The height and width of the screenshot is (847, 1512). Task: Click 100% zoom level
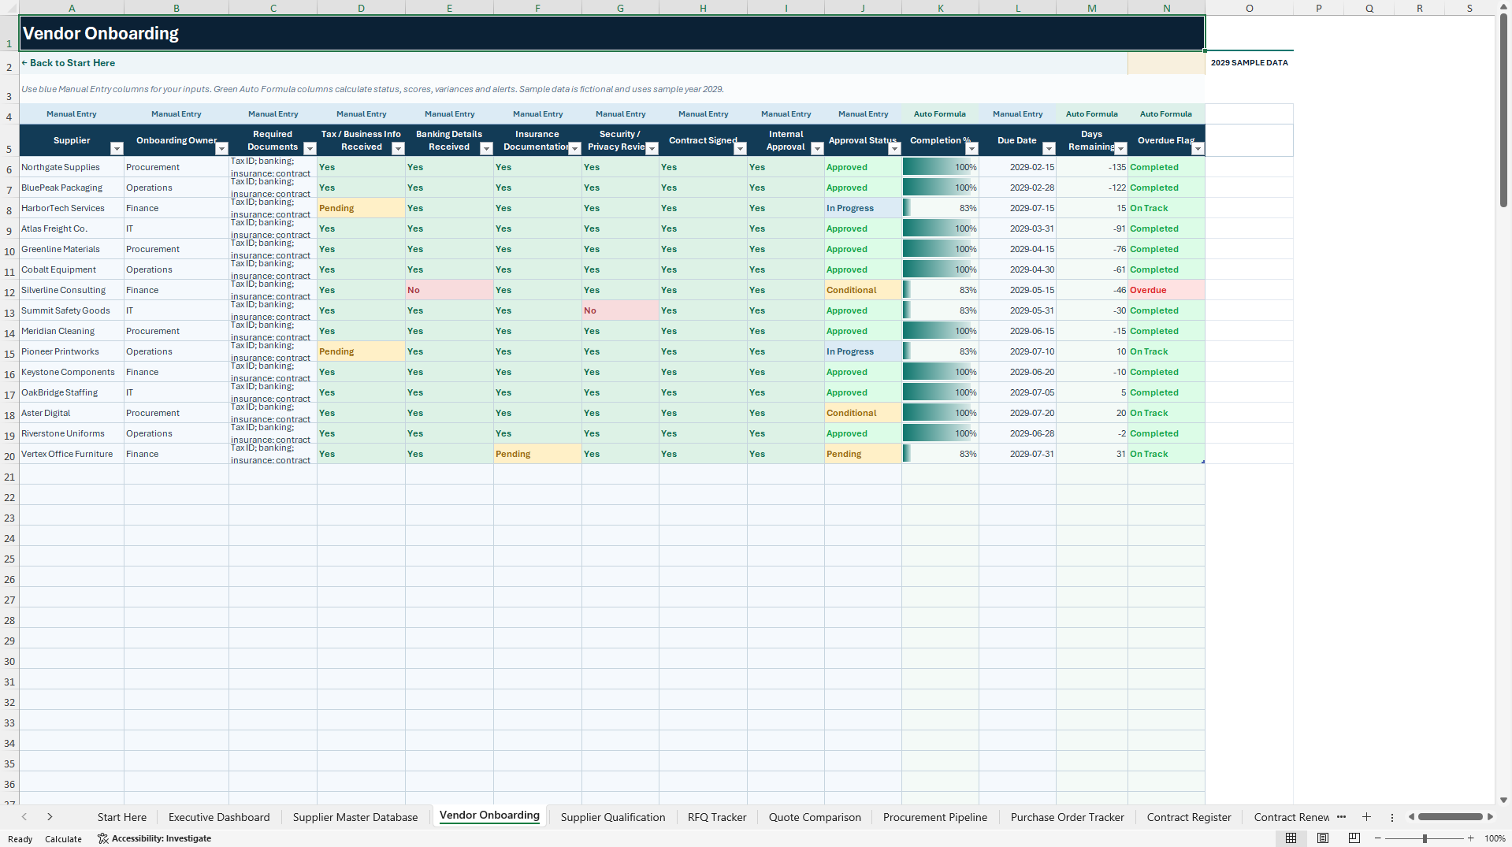point(1495,838)
